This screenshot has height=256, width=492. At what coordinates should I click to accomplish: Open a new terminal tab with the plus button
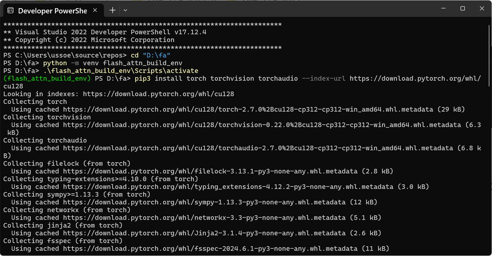point(112,10)
